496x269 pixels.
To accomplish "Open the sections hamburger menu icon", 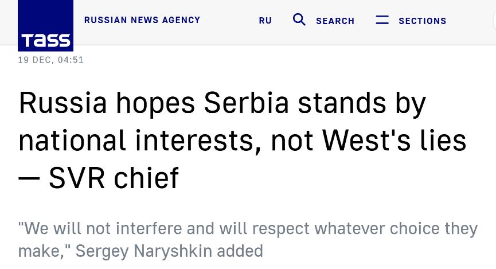I will click(x=382, y=20).
